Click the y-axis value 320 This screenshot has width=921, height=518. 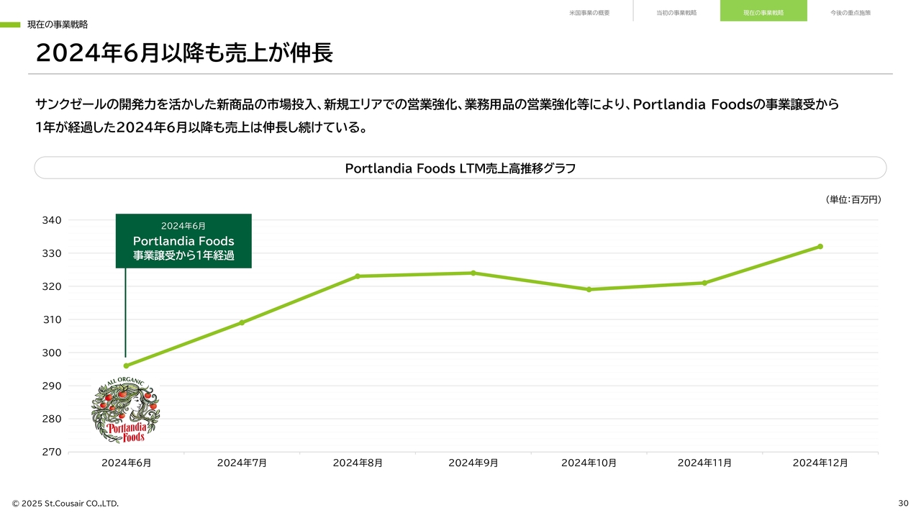(53, 286)
